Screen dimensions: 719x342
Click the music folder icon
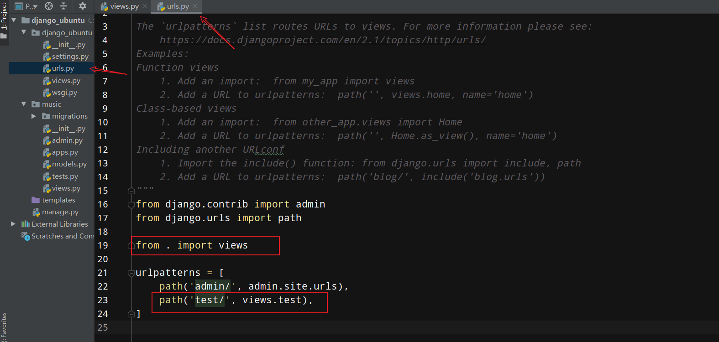tap(36, 104)
